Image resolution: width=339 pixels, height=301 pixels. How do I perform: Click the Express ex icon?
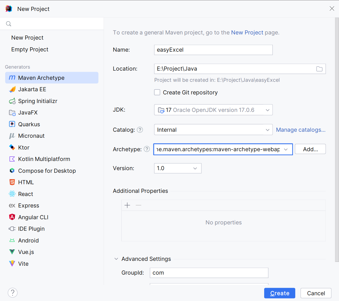(12, 205)
